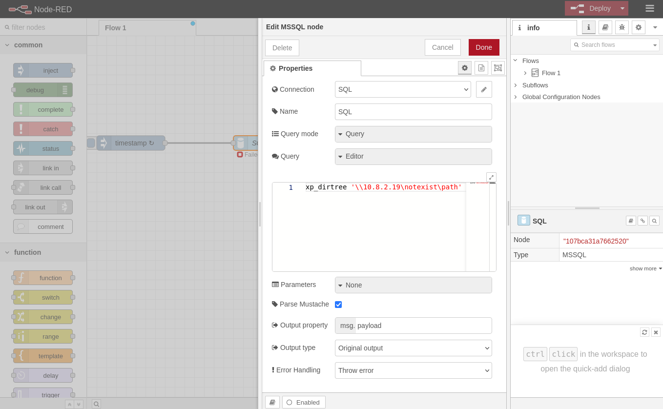The width and height of the screenshot is (663, 409).
Task: Open SQL node help book icon
Action: coord(631,221)
